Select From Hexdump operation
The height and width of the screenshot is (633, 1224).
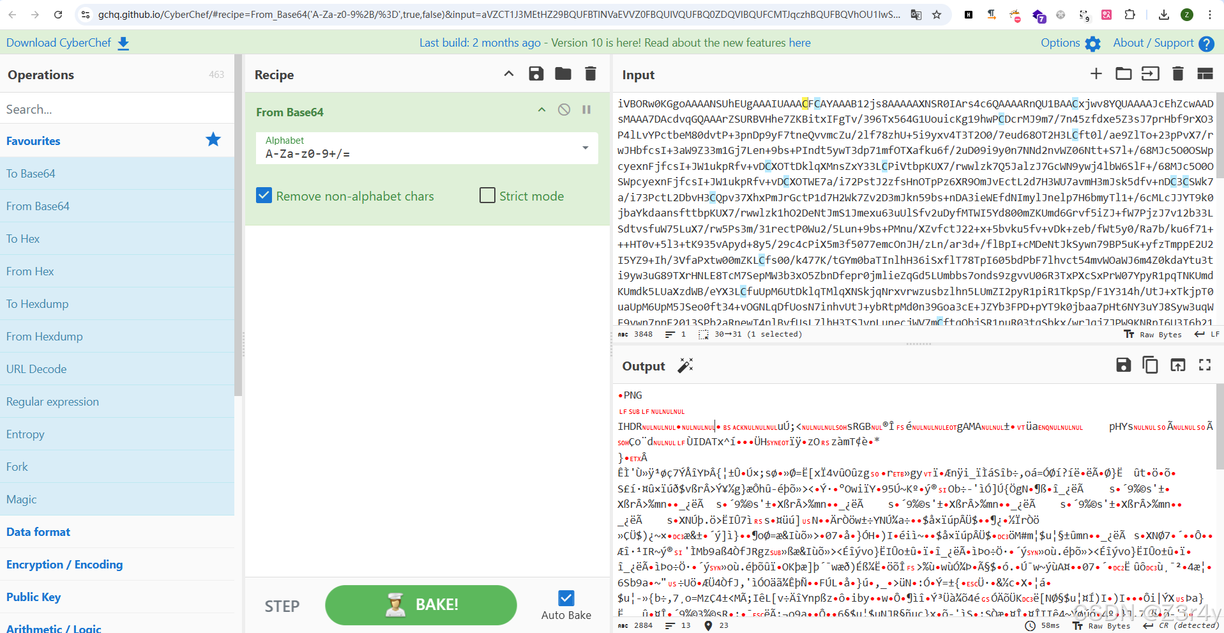(117, 336)
